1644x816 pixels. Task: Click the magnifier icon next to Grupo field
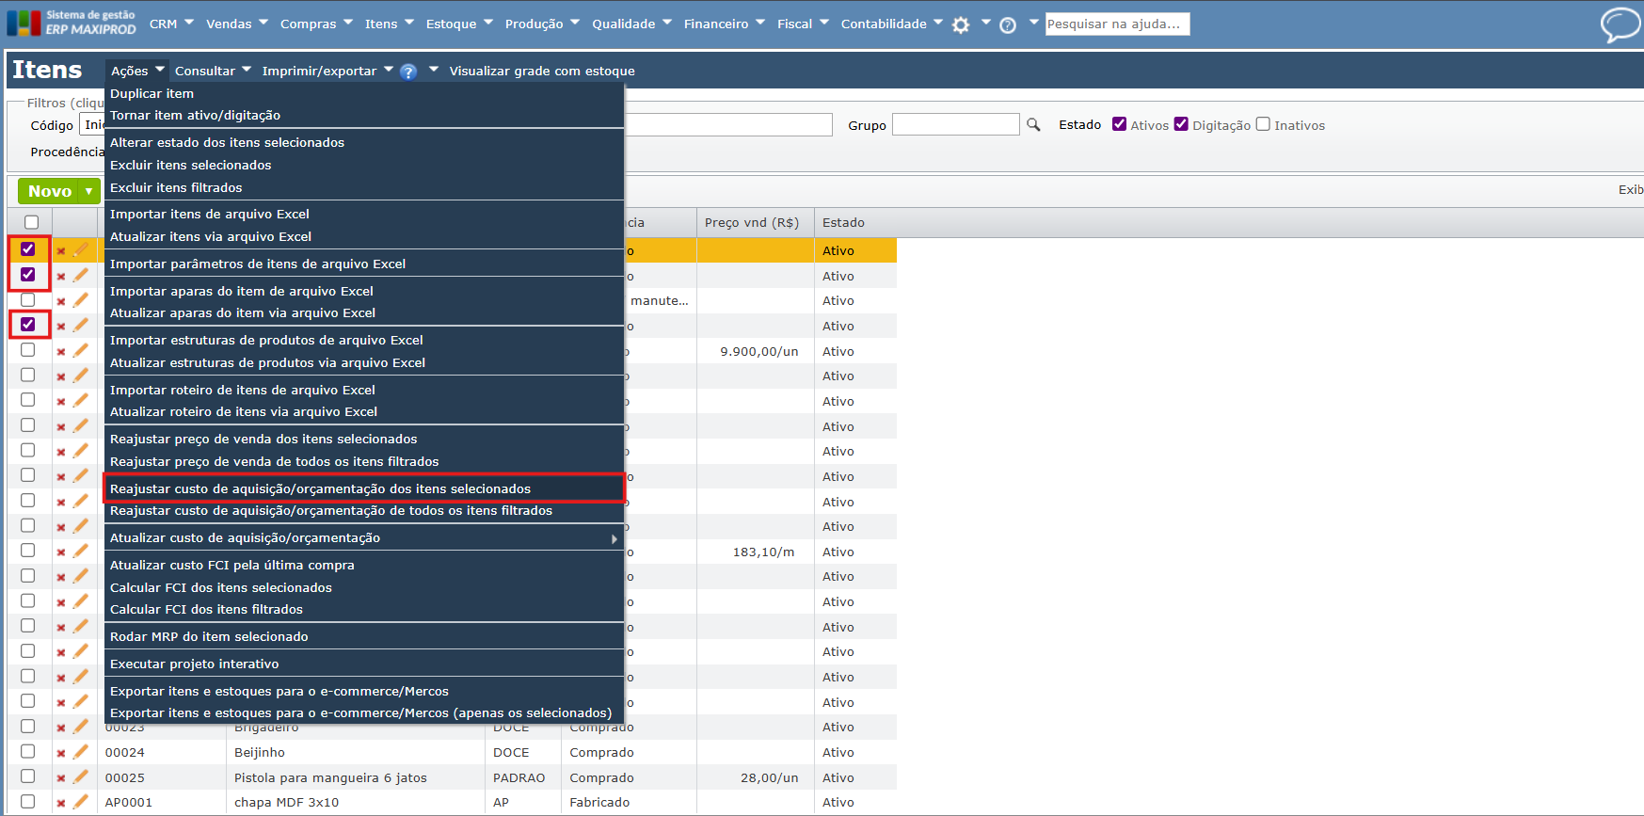(1033, 125)
